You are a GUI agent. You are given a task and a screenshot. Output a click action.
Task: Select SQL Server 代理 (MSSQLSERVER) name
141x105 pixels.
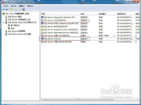click(x=58, y=42)
